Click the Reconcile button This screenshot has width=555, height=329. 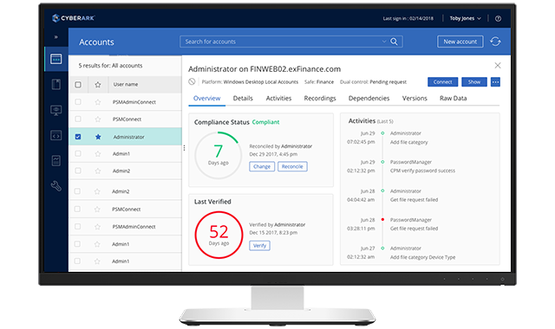click(292, 166)
